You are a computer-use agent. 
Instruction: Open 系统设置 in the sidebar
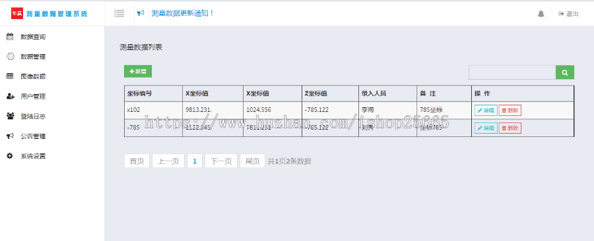click(x=33, y=156)
